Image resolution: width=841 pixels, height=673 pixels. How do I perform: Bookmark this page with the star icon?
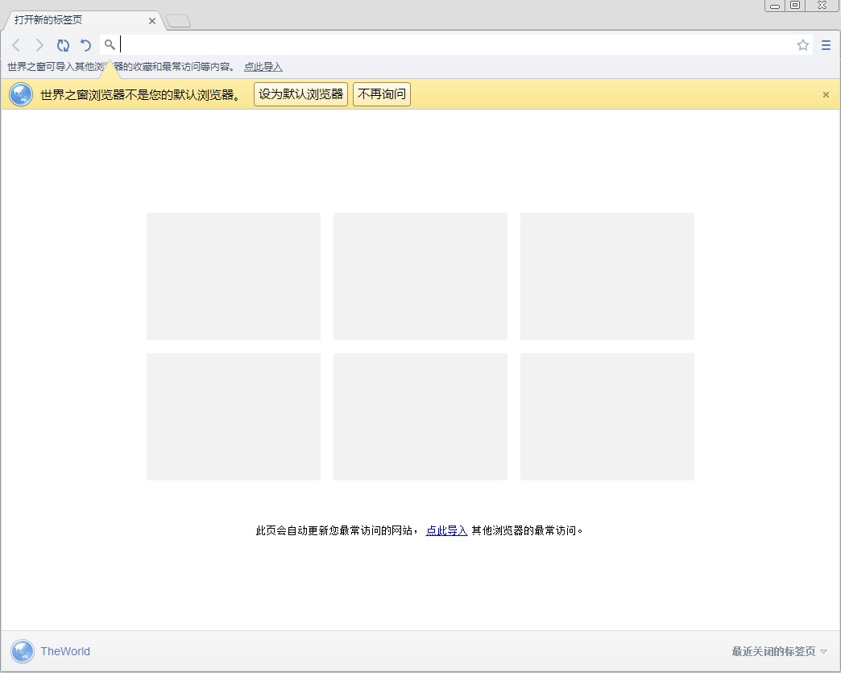coord(802,45)
